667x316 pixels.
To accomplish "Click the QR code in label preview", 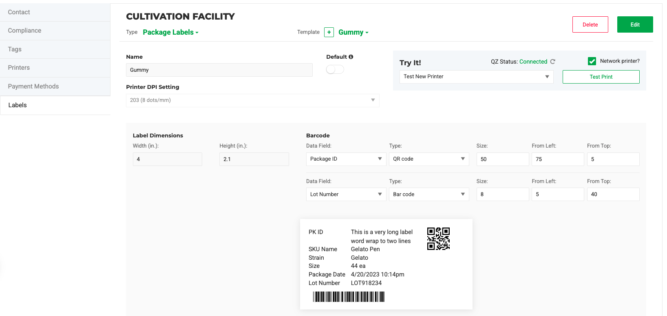I will pos(438,239).
